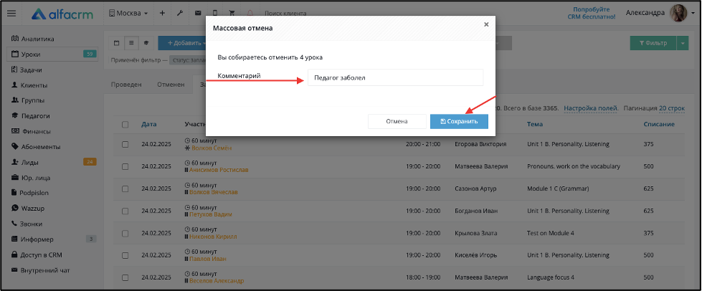The height and width of the screenshot is (291, 702).
Task: Click the mobile phone icon
Action: pos(215,14)
